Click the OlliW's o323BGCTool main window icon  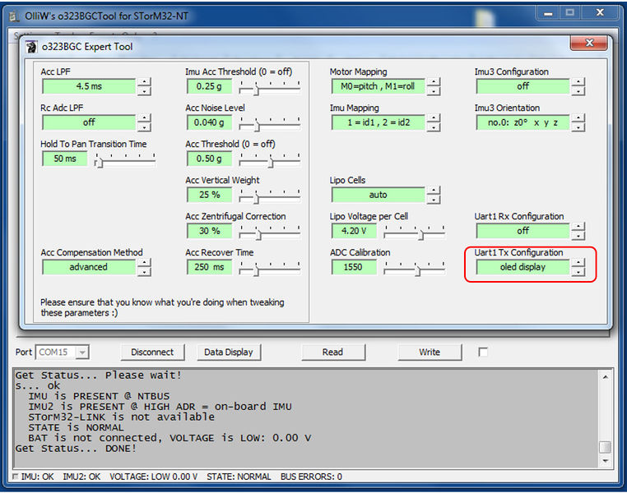[x=14, y=16]
